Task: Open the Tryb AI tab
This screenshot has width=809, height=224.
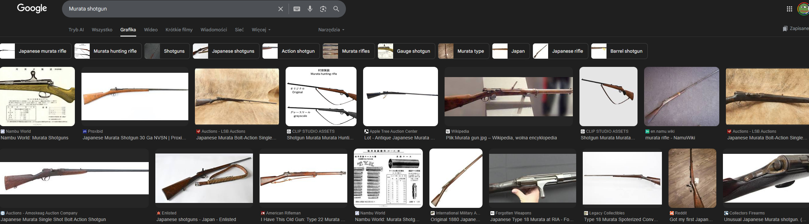Action: pos(76,30)
